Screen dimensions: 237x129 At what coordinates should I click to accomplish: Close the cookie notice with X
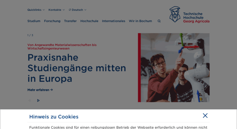coord(205,116)
